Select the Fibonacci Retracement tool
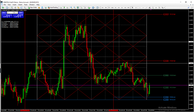 (153, 8)
